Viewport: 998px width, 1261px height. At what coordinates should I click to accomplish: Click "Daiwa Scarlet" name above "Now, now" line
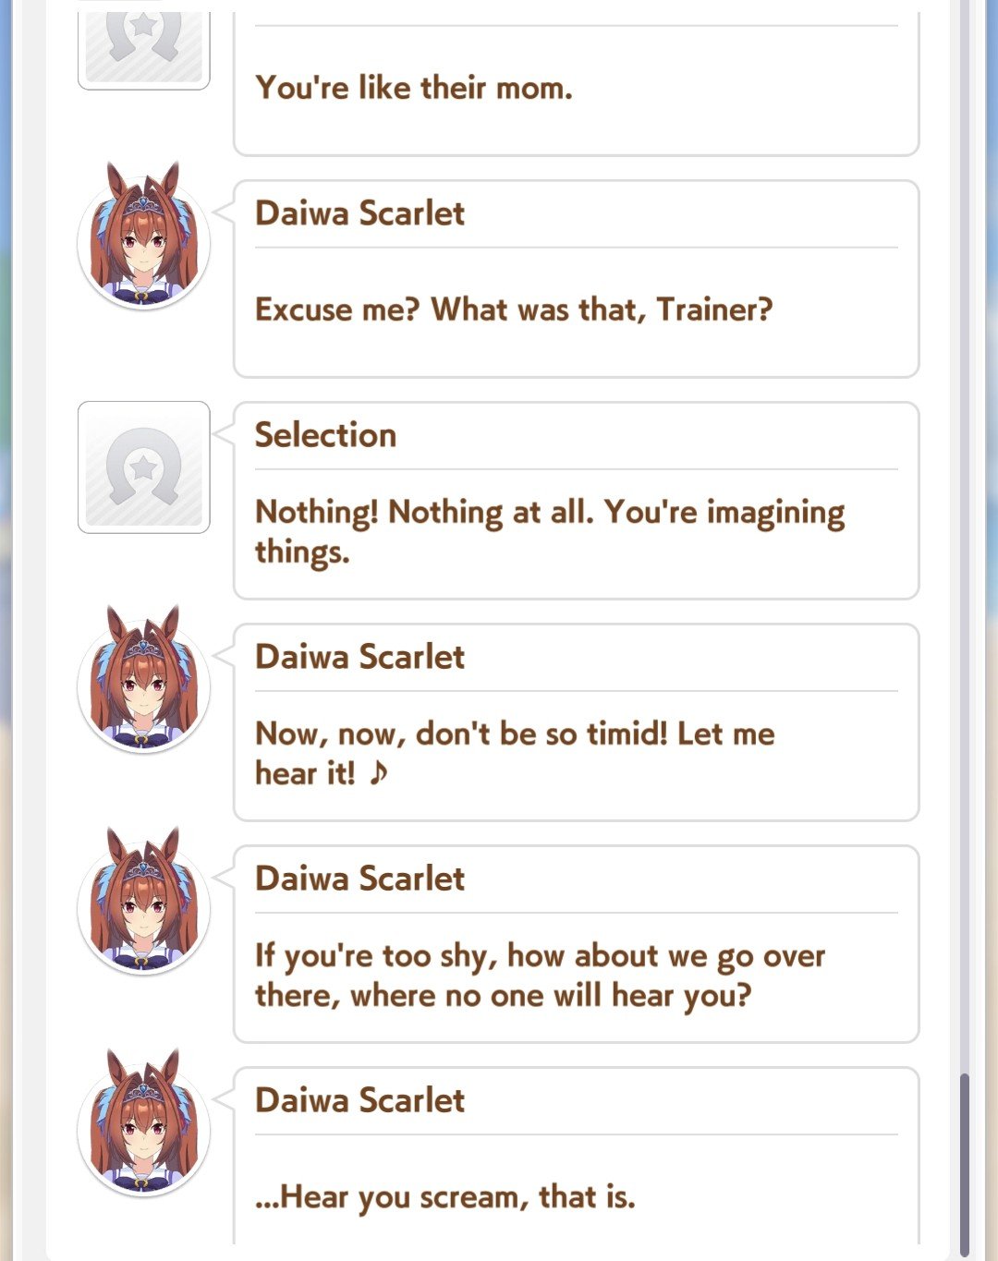click(359, 657)
